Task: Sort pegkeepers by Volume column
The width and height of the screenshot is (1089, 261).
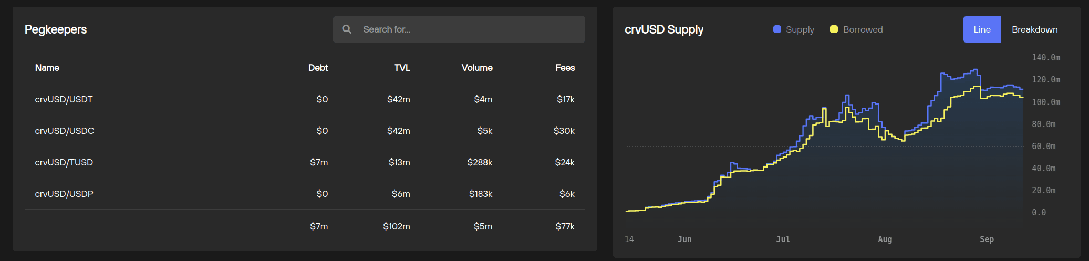Action: point(476,68)
